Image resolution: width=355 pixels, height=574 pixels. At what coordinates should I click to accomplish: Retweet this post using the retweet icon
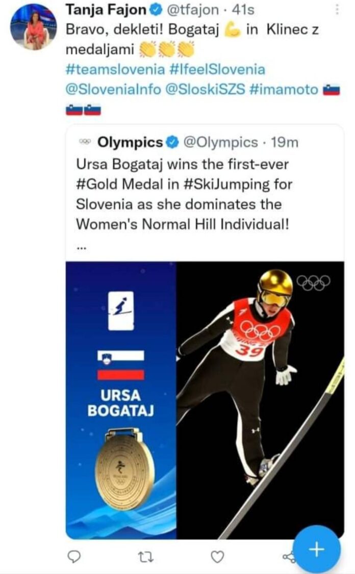tap(145, 557)
